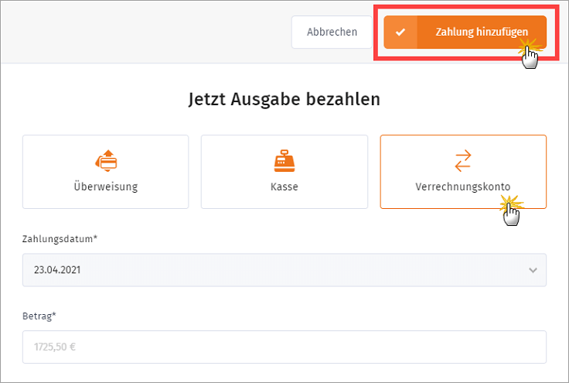Choose Kasse as the payment method

click(284, 172)
